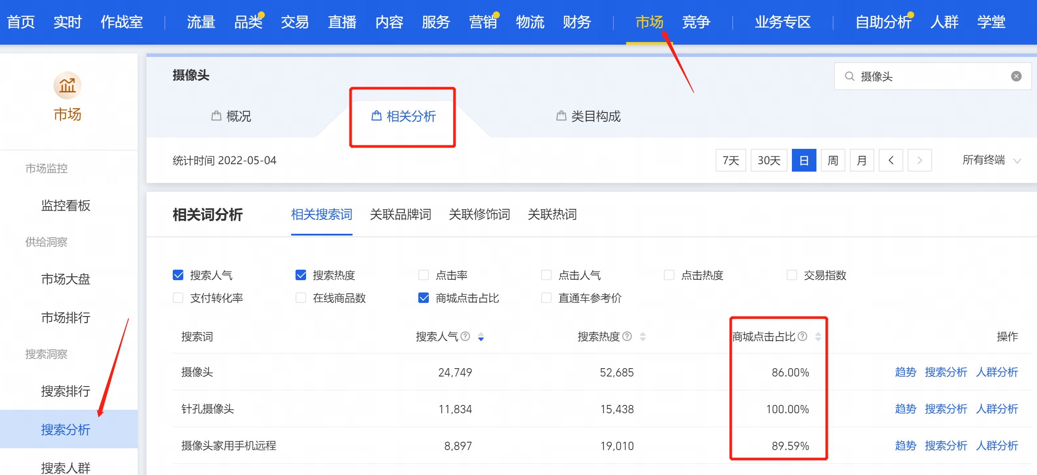1037x475 pixels.
Task: Open the 营销 top menu
Action: [483, 22]
